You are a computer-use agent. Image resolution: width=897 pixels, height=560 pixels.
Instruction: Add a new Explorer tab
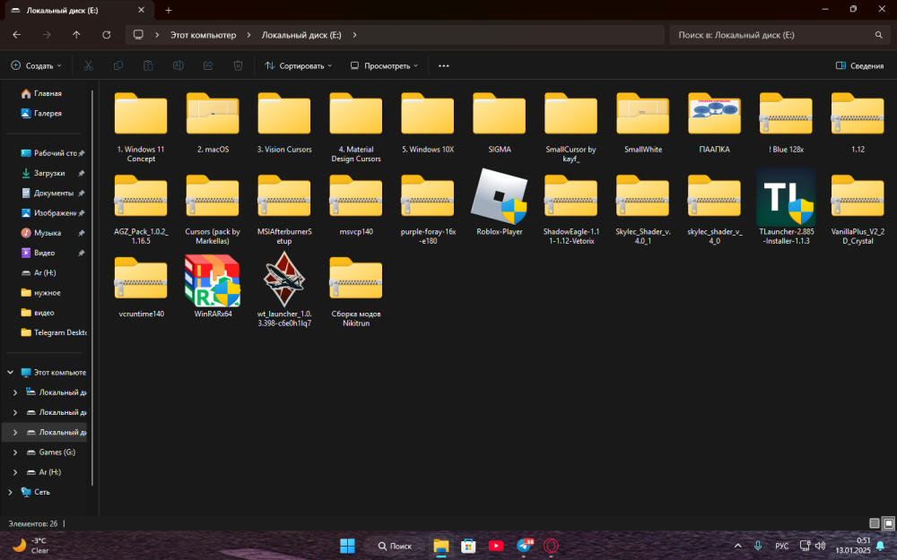click(x=169, y=10)
